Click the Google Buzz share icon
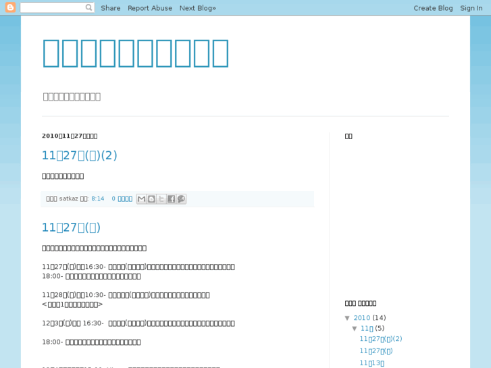The width and height of the screenshot is (491, 368). click(181, 199)
